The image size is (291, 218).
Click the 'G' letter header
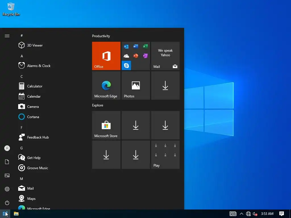pos(22,148)
